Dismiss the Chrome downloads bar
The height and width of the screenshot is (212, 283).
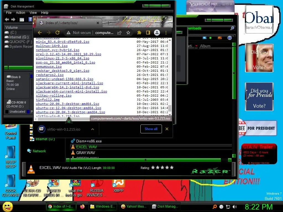(167, 129)
